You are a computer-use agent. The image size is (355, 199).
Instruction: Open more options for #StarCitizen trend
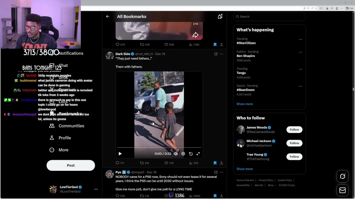[300, 39]
